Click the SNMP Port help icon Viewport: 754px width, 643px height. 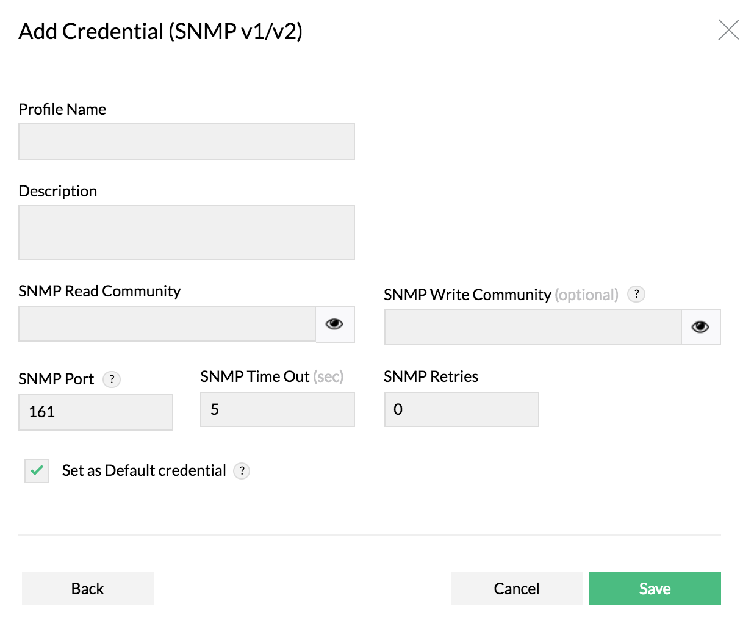point(112,379)
